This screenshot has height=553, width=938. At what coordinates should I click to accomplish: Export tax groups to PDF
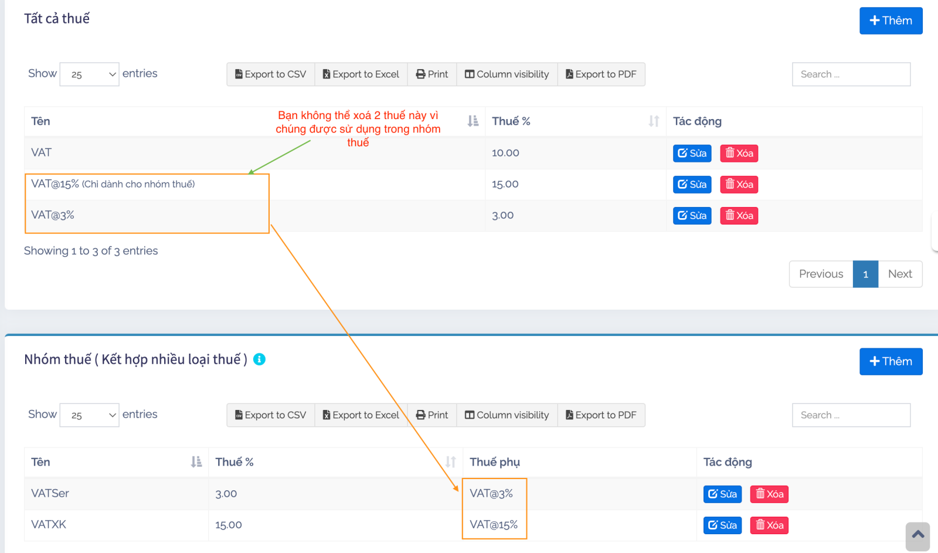(x=601, y=415)
